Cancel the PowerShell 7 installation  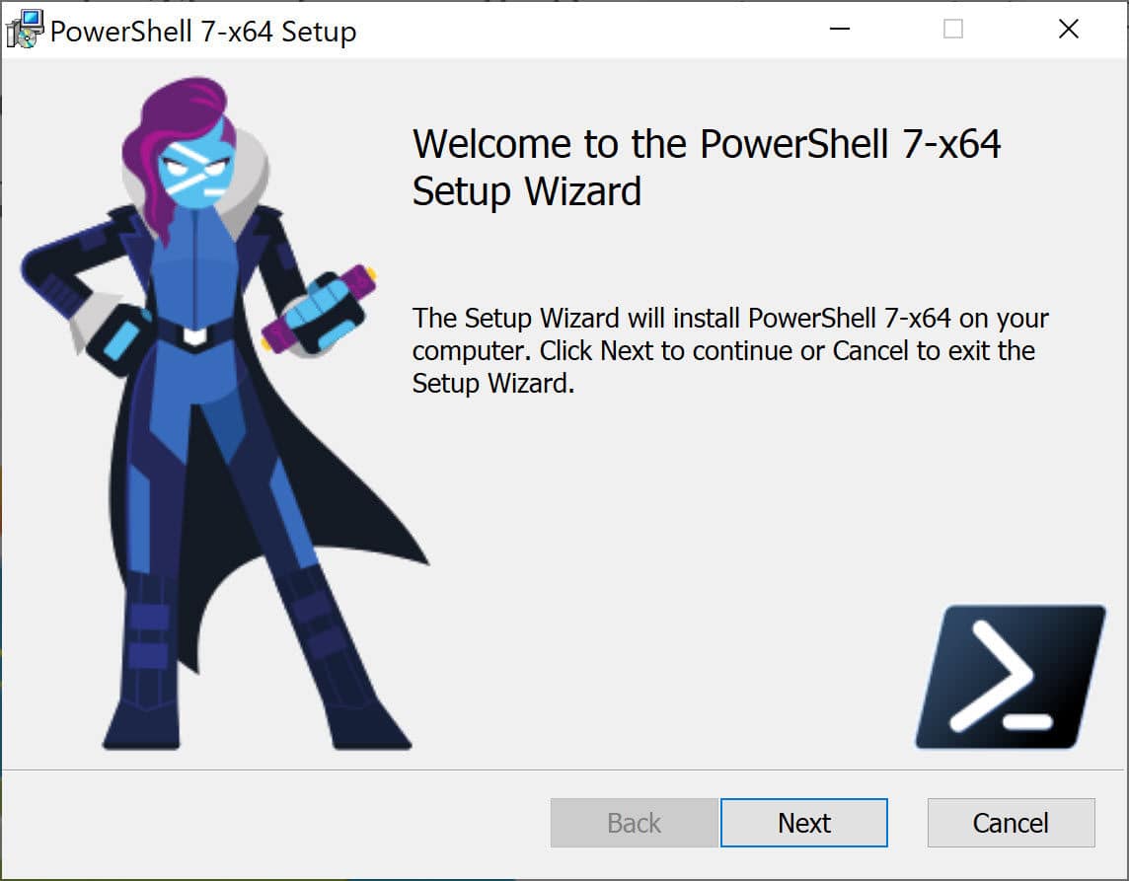[1011, 822]
